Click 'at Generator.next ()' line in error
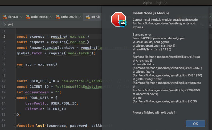This screenshot has height=130, width=212. [x=145, y=94]
